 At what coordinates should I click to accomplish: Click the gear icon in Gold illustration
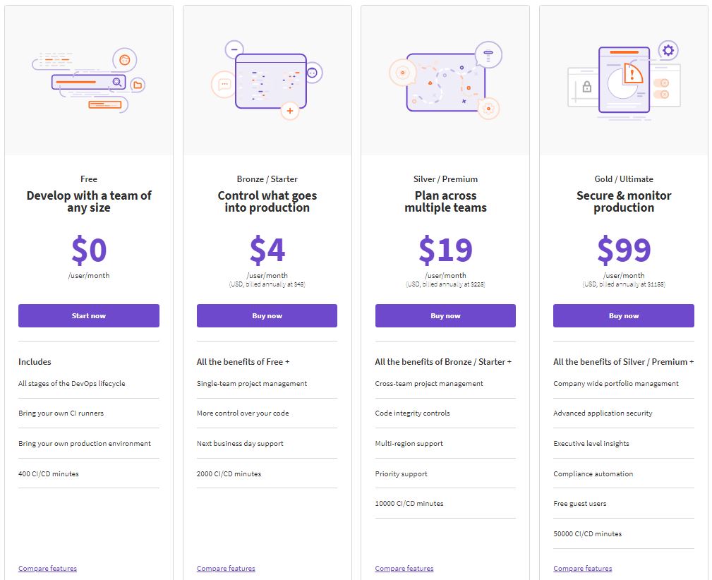pyautogui.click(x=668, y=50)
